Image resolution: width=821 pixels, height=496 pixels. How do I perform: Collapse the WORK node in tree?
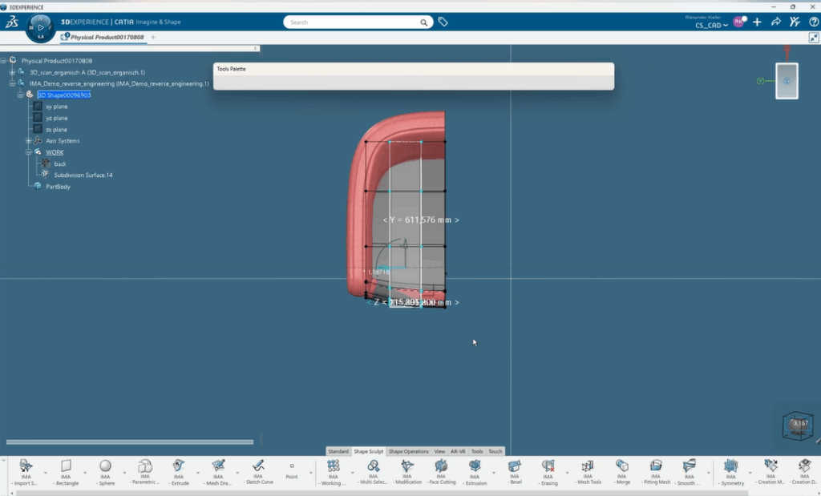pos(28,152)
